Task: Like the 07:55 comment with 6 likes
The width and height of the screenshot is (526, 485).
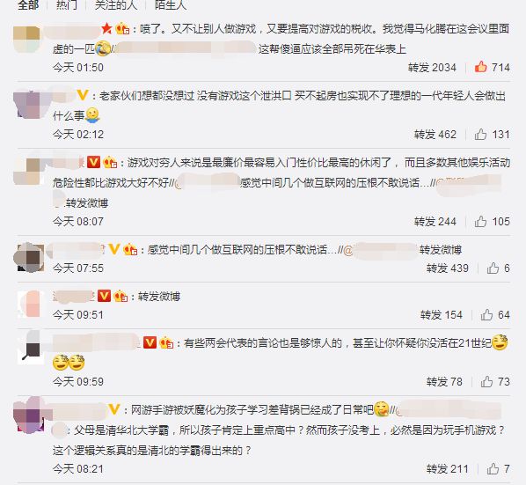Action: click(493, 268)
